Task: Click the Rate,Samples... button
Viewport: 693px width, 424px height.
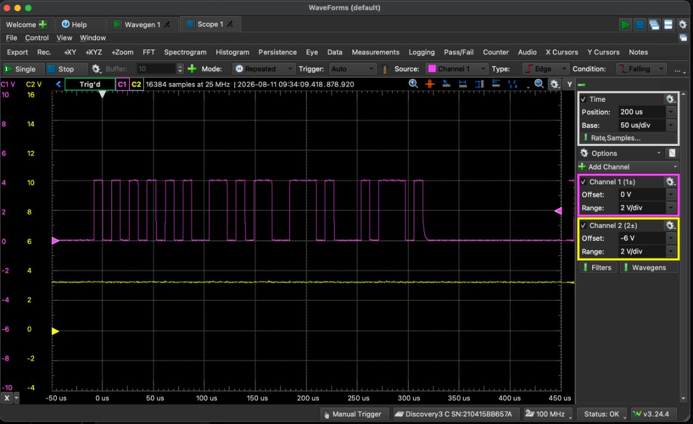Action: click(628, 138)
